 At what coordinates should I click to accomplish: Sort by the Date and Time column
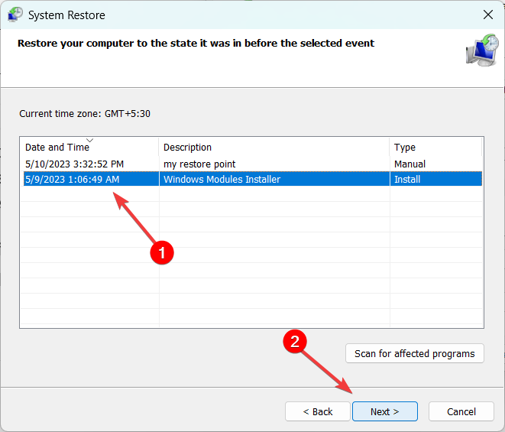pos(57,148)
